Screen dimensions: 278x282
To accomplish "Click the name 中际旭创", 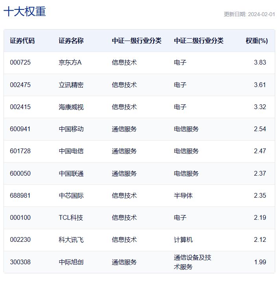I will point(71,262).
